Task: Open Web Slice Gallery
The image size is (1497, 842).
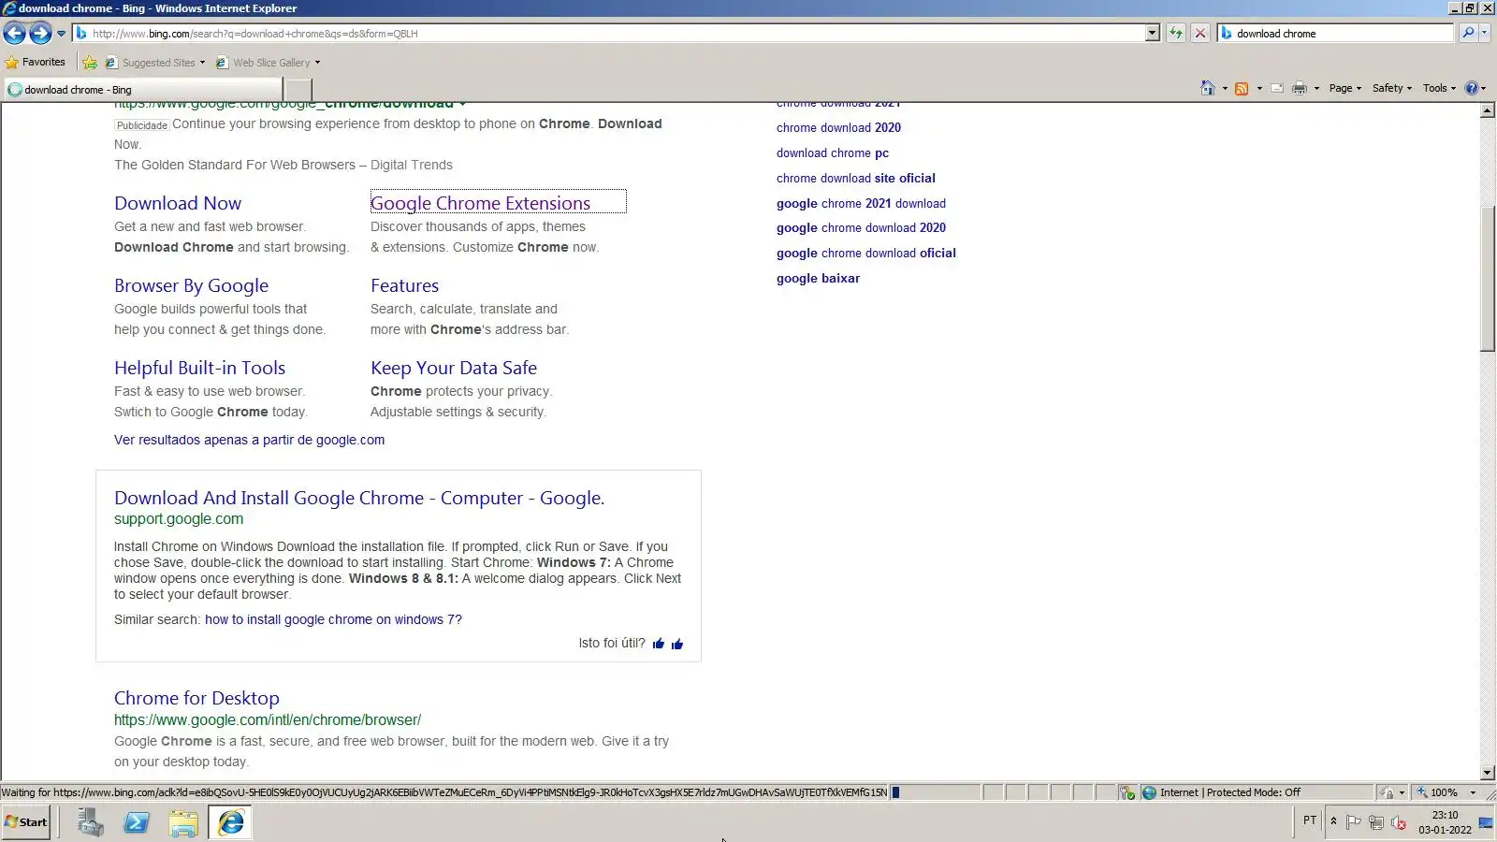Action: (x=269, y=63)
